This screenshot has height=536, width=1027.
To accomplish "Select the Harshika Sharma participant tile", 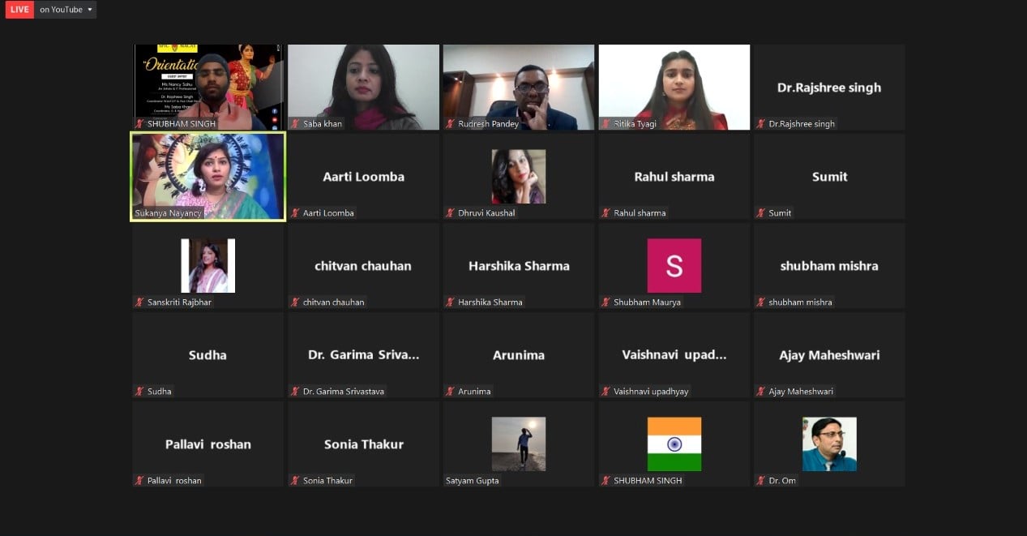I will tap(519, 266).
